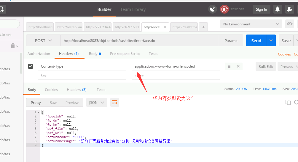Switch to the Builder tab
The width and height of the screenshot is (298, 162).
(104, 9)
